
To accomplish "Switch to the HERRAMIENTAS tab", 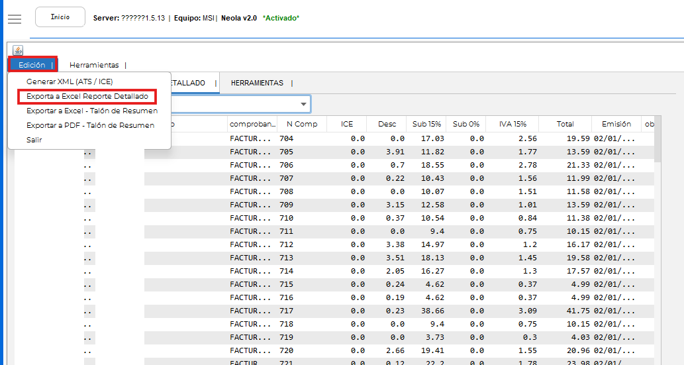I will [x=257, y=83].
